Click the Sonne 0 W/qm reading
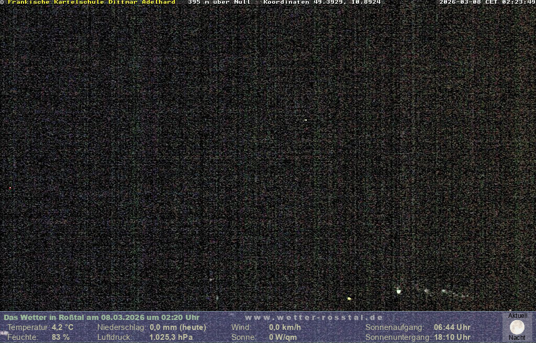 point(283,337)
